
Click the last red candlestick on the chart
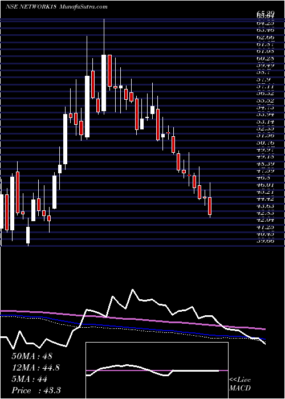[210, 206]
